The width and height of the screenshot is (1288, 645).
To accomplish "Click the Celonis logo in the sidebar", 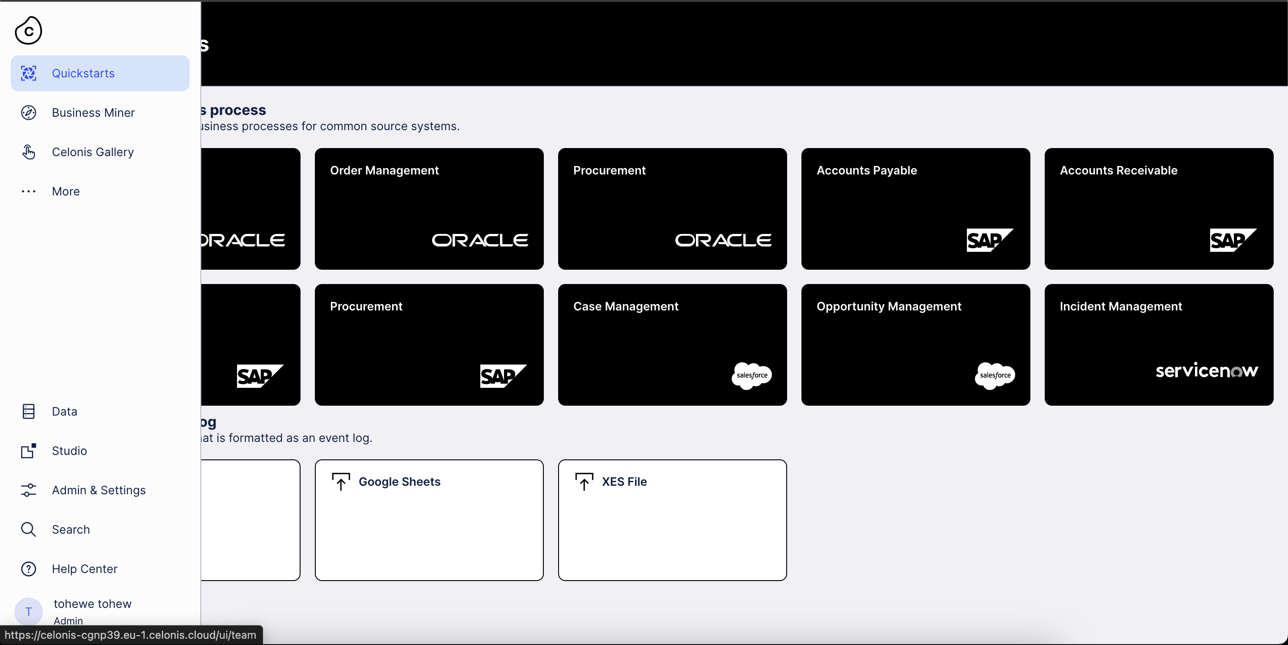I will coord(29,30).
